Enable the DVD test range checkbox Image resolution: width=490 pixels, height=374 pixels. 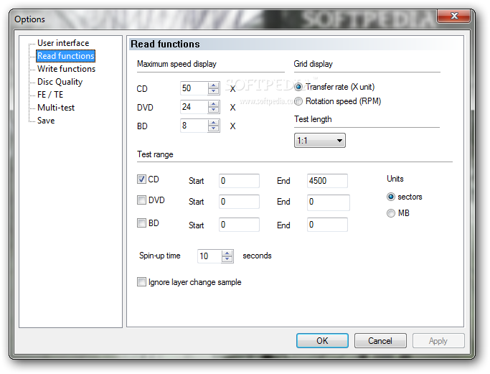[141, 200]
